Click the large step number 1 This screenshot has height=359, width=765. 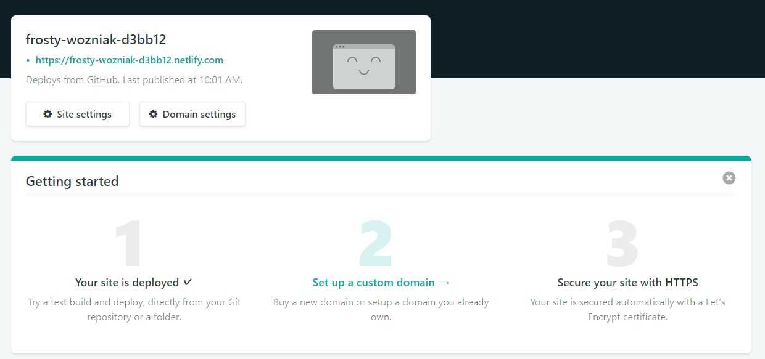tap(129, 244)
